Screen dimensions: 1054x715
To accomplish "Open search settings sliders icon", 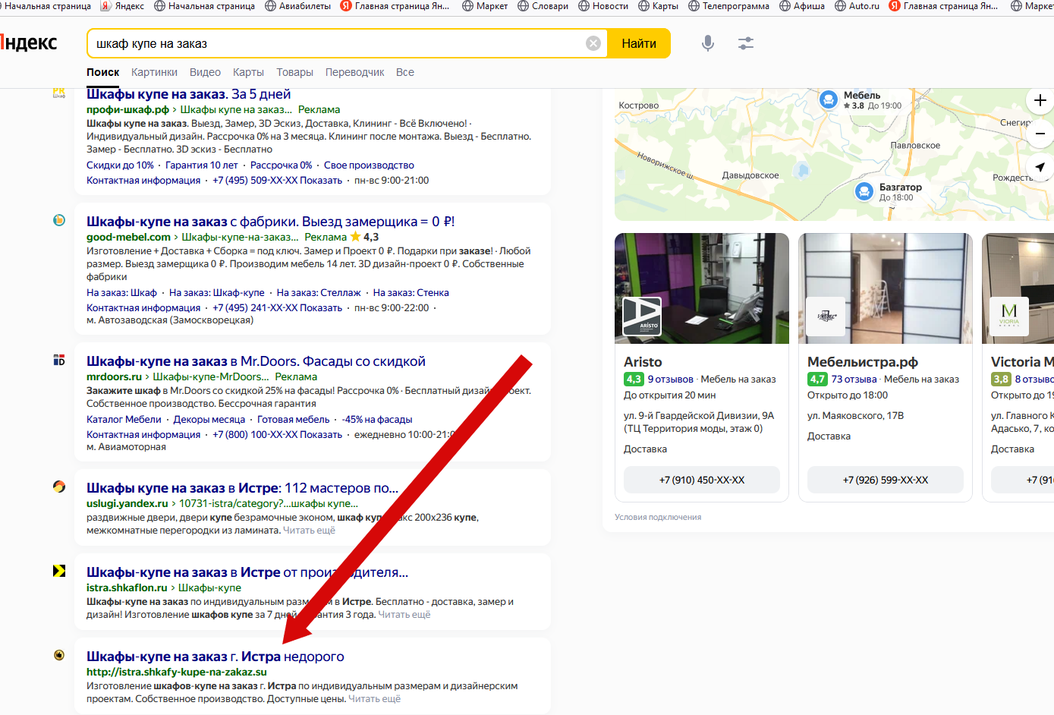I will point(746,43).
